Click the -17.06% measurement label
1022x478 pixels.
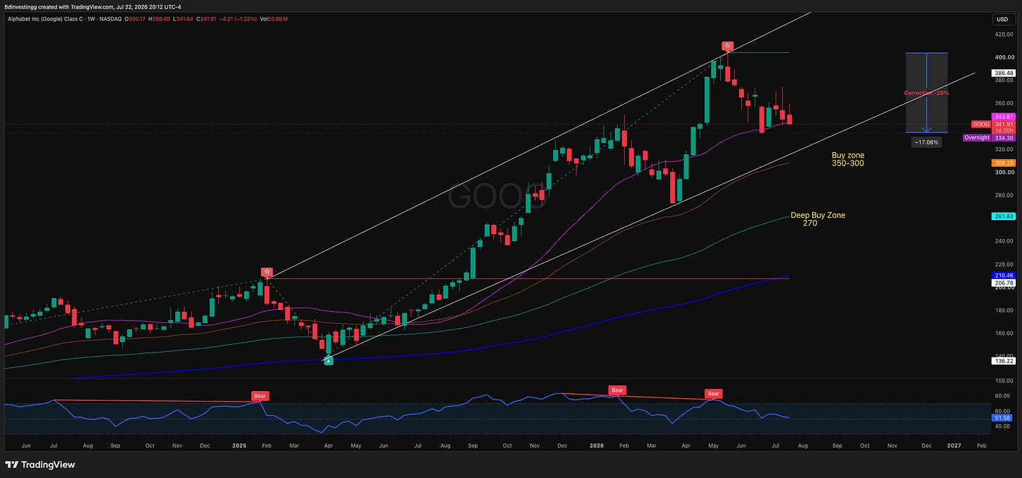click(927, 142)
